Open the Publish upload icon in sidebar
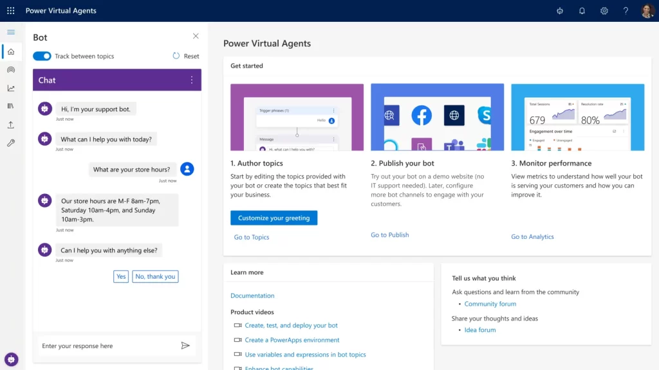The width and height of the screenshot is (659, 370). [11, 125]
